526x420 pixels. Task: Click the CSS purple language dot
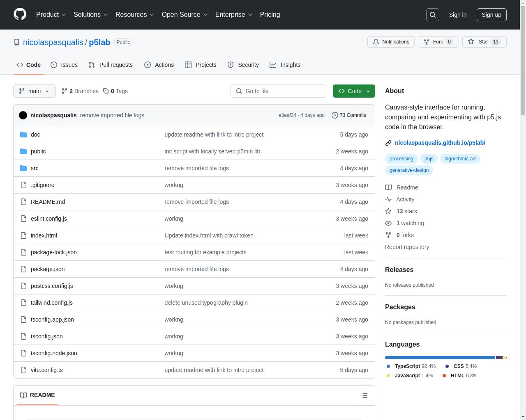(447, 366)
